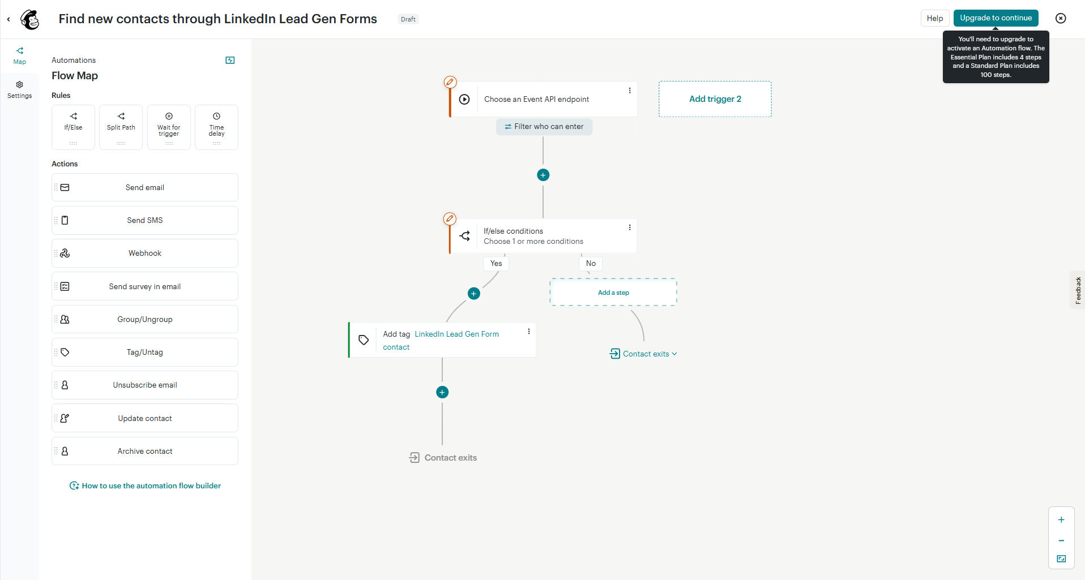This screenshot has height=580, width=1085.
Task: Click the tag icon in Add tag step
Action: coord(364,340)
